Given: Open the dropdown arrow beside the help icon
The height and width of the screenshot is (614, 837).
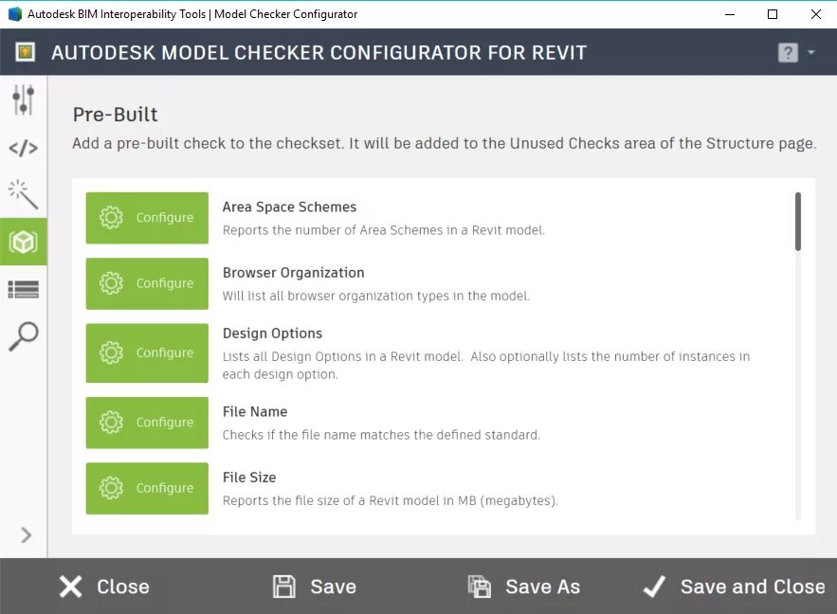Looking at the screenshot, I should pos(811,52).
